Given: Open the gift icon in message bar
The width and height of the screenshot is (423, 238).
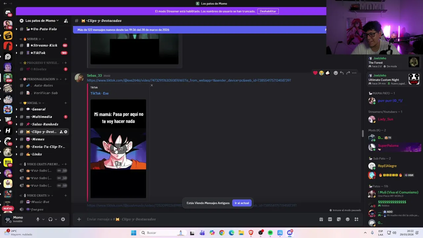Looking at the screenshot, I should point(321,219).
